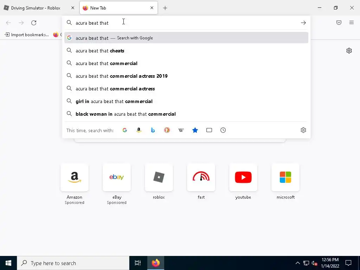Save to Pocket icon
This screenshot has width=360, height=270.
(339, 22)
